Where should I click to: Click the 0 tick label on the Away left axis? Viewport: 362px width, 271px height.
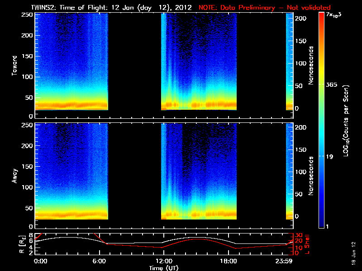[x=31, y=227]
